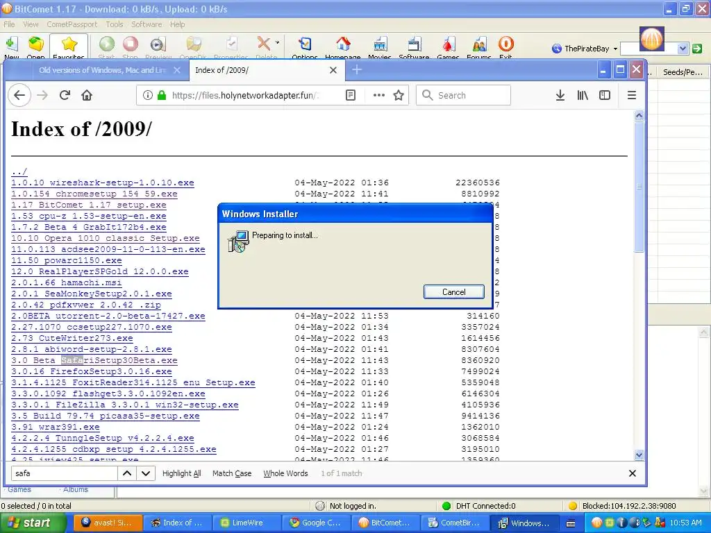
Task: Click the Firefox address bar URL
Action: coord(245,95)
